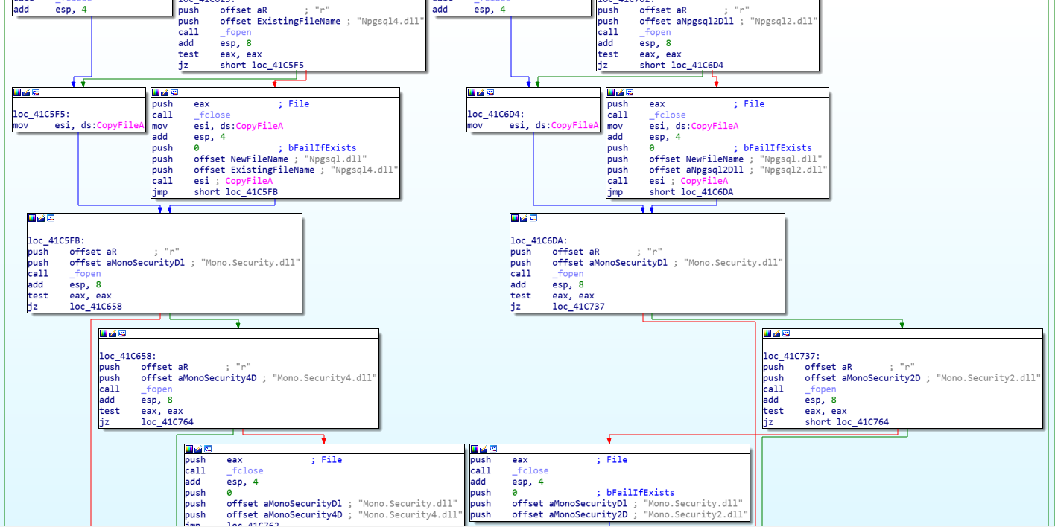
Task: Hit the group-nodes icon on loc_41C6DA block
Action: [x=532, y=218]
